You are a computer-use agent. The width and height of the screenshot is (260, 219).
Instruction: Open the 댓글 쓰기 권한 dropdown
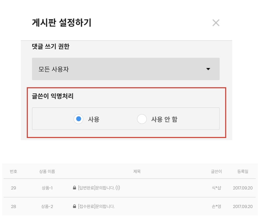click(x=126, y=69)
